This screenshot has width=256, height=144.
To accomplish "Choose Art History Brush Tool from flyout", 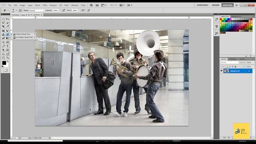I will pos(24,37).
